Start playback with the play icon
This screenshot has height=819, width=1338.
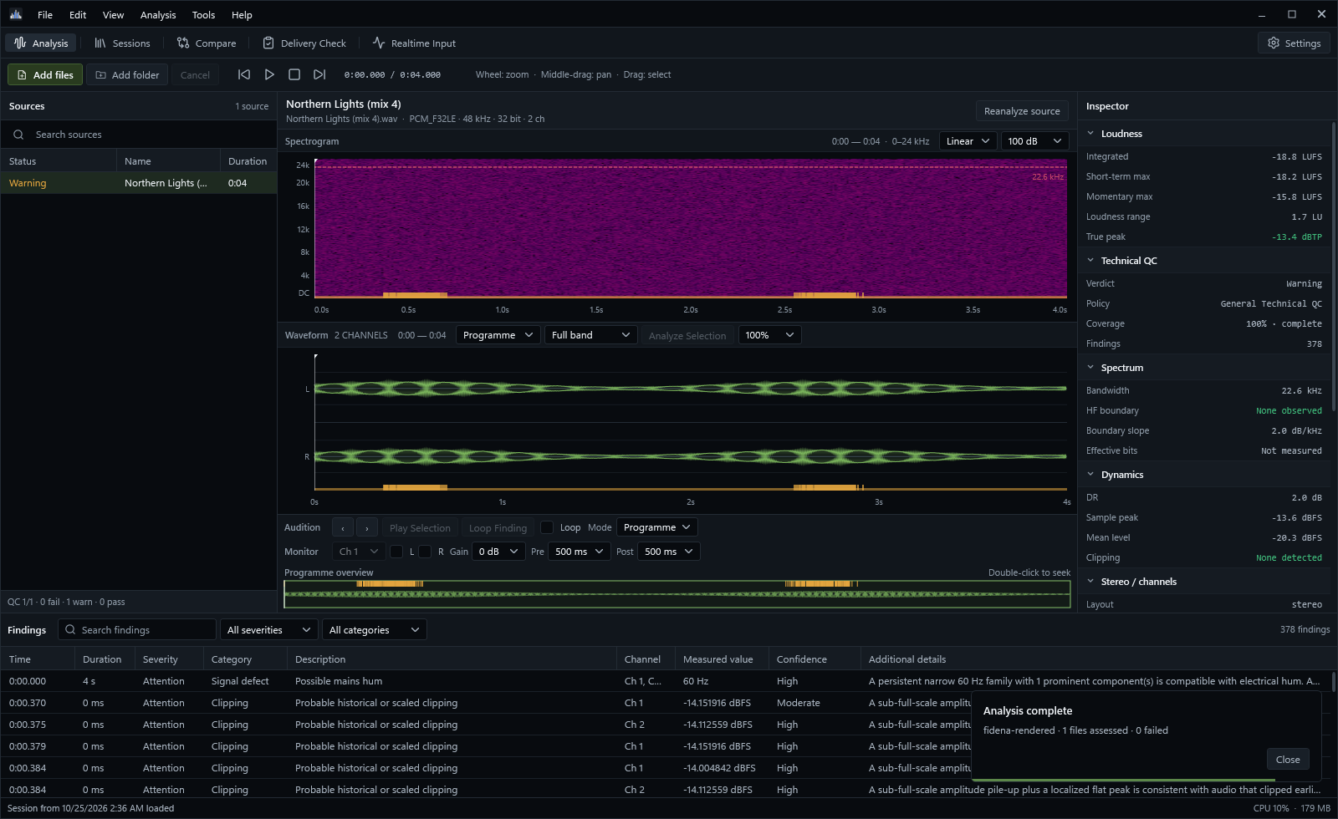[269, 74]
